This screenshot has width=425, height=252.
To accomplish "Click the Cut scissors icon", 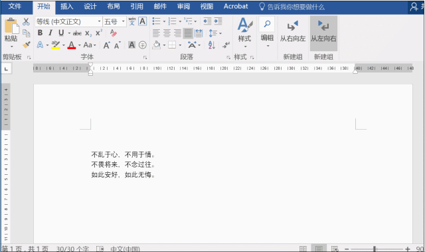I will pyautogui.click(x=26, y=22).
